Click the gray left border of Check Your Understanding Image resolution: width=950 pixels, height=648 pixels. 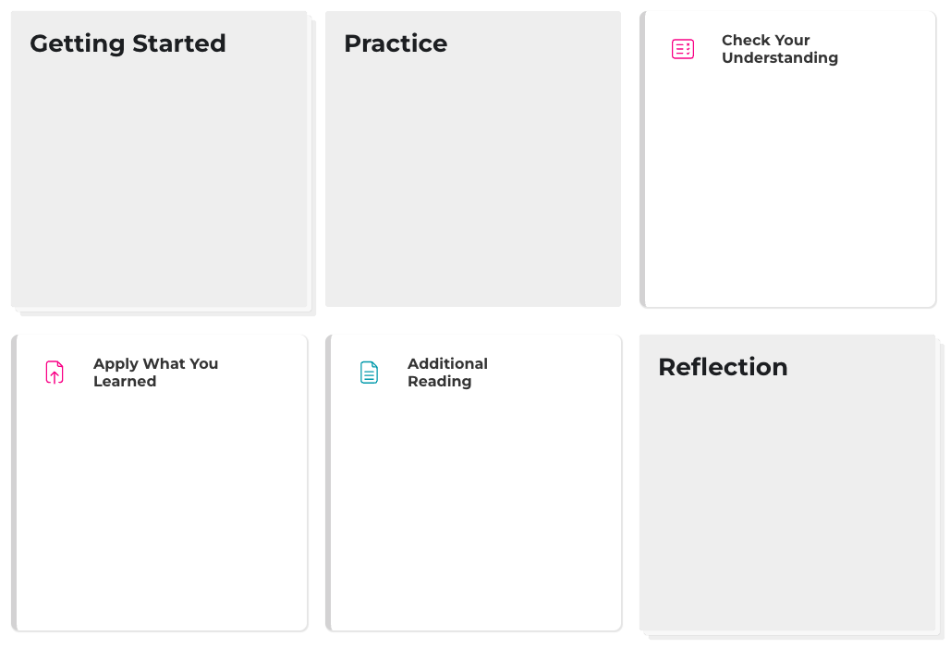[642, 159]
